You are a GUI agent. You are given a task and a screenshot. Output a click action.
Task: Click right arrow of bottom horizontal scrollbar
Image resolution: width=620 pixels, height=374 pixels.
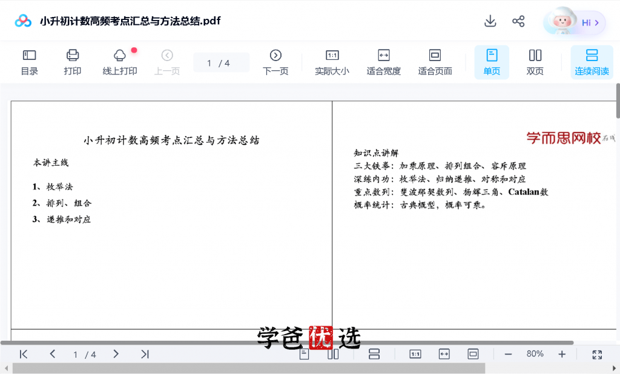(x=614, y=369)
